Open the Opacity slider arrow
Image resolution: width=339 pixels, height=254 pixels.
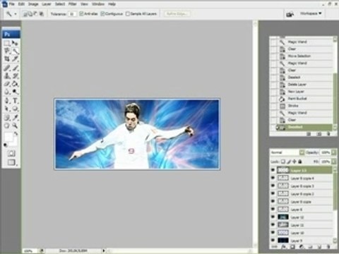point(333,152)
